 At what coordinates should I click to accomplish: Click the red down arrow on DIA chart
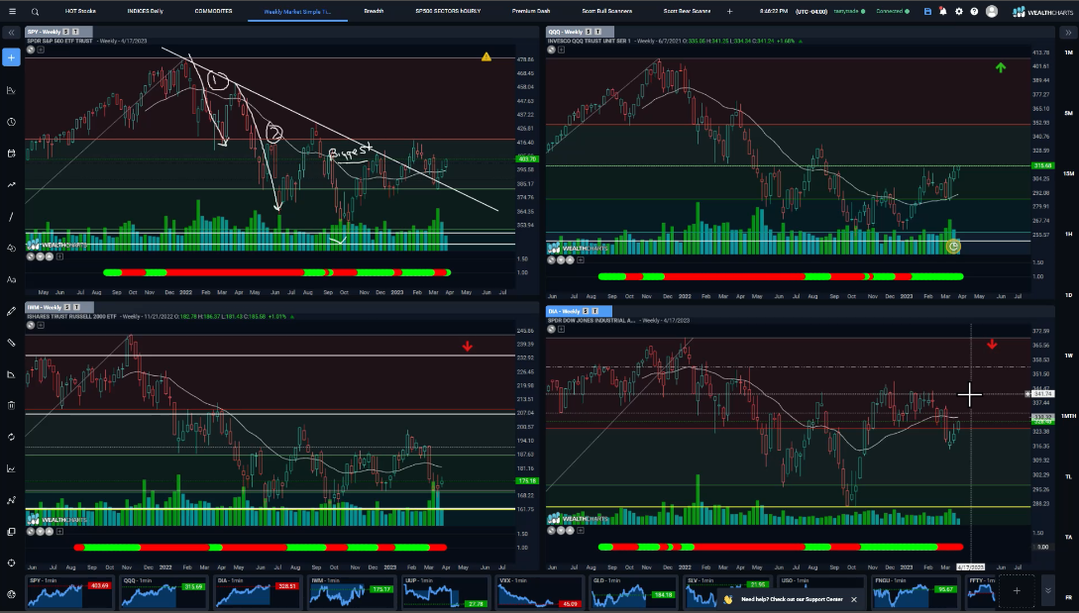point(992,344)
